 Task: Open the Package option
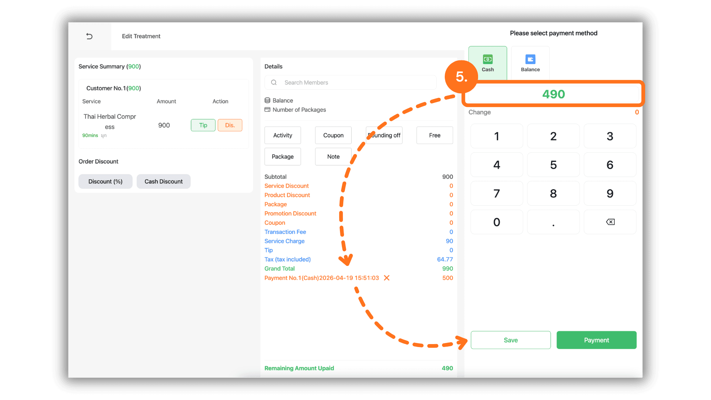pos(283,157)
